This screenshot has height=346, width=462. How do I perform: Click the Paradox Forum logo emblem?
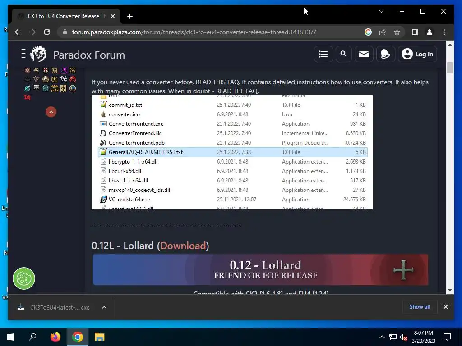[x=38, y=54]
